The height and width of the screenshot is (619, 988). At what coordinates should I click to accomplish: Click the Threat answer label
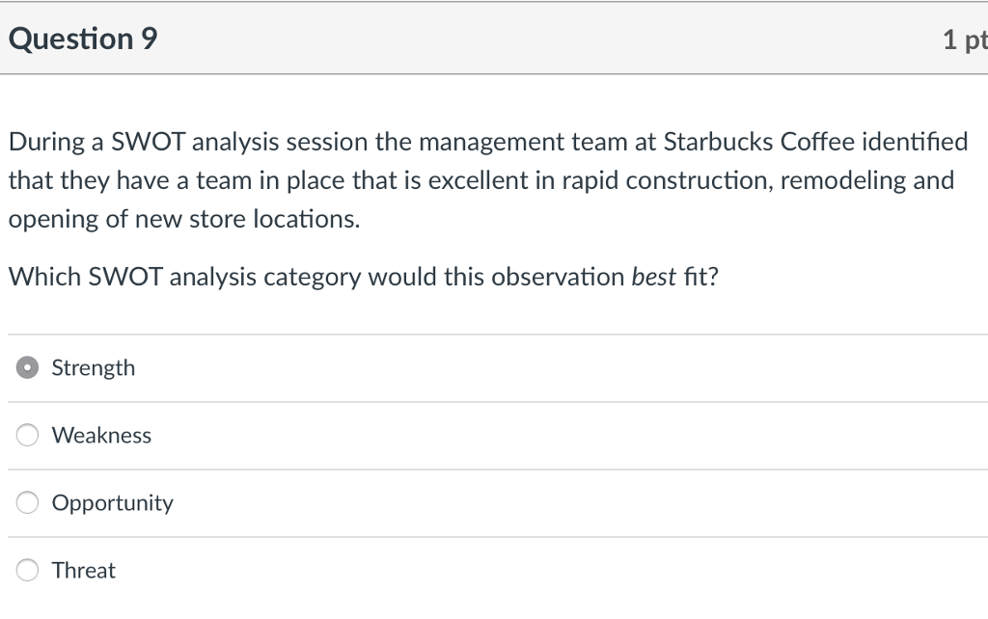click(84, 571)
